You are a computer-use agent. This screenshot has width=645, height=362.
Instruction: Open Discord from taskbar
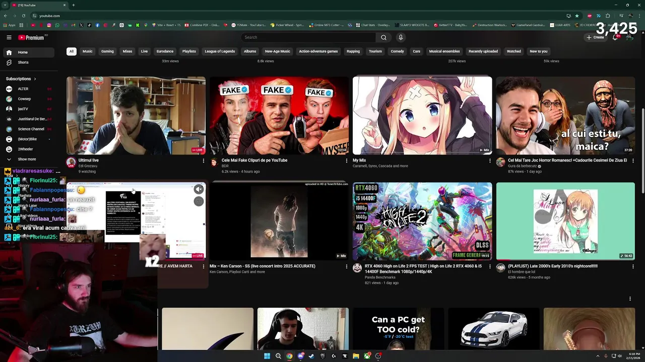(300, 356)
